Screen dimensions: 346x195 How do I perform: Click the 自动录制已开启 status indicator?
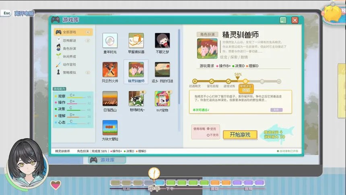tap(287, 151)
